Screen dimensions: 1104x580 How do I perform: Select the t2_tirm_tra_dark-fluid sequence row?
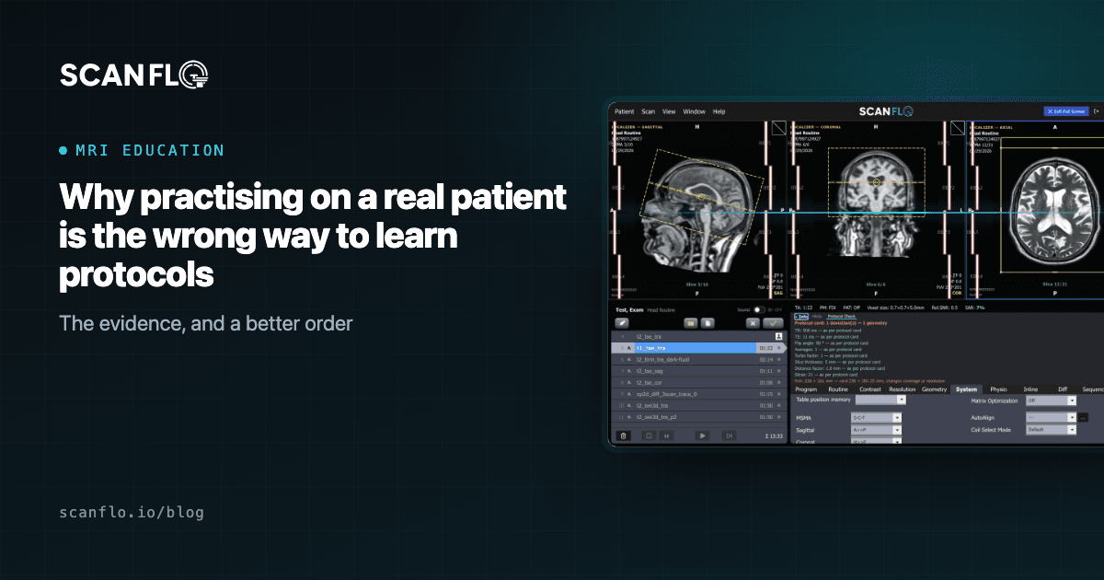[699, 360]
